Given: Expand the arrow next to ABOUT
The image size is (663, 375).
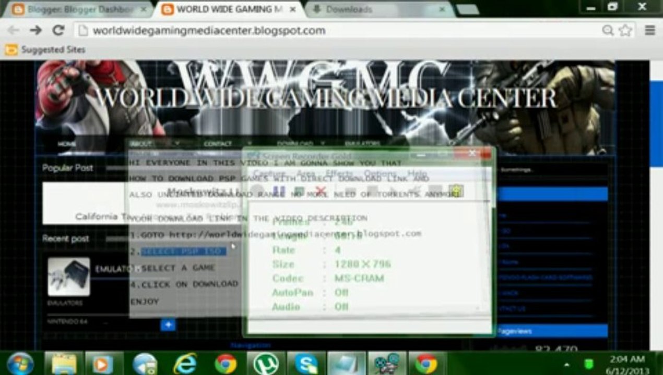Looking at the screenshot, I should pyautogui.click(x=177, y=144).
